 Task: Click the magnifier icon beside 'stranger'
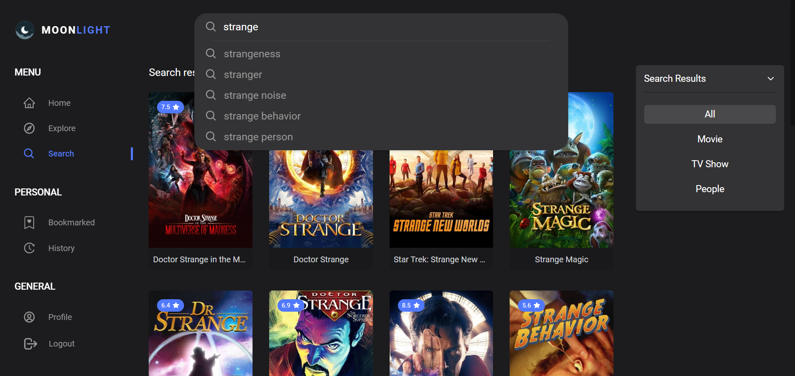click(x=211, y=74)
